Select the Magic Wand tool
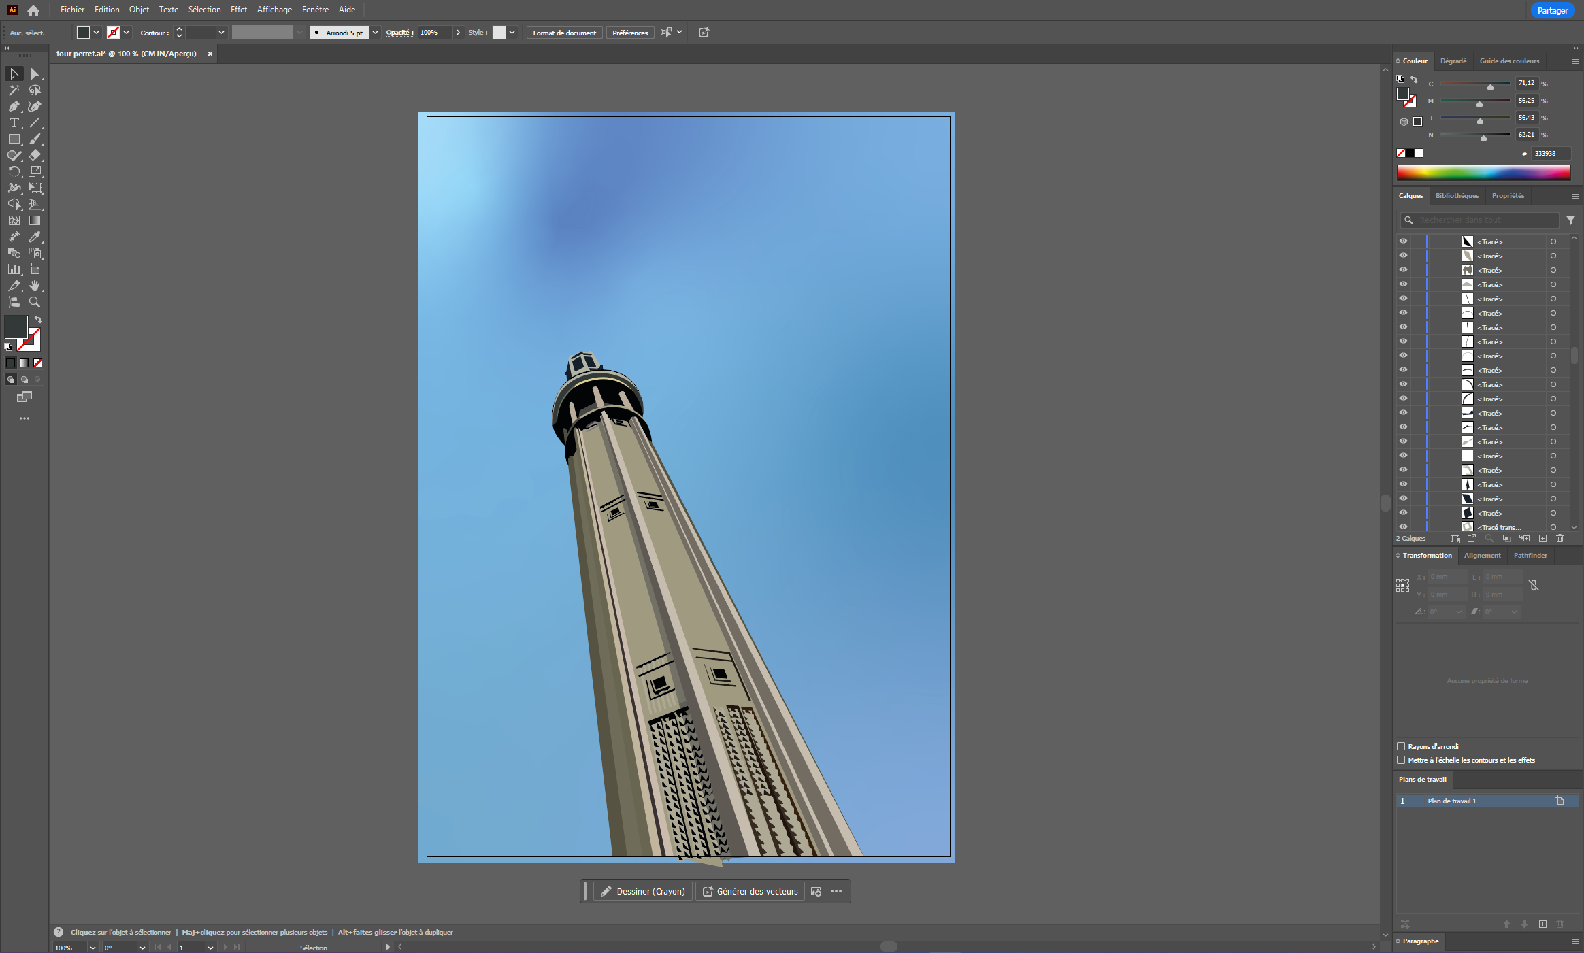This screenshot has width=1584, height=953. pyautogui.click(x=14, y=90)
